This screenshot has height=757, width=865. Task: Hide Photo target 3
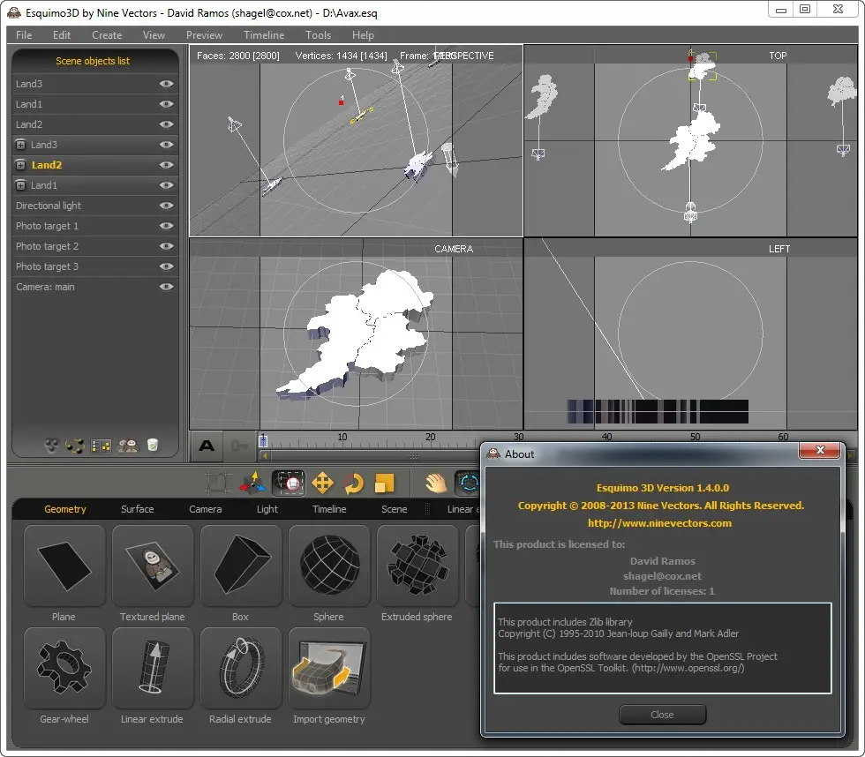point(167,266)
